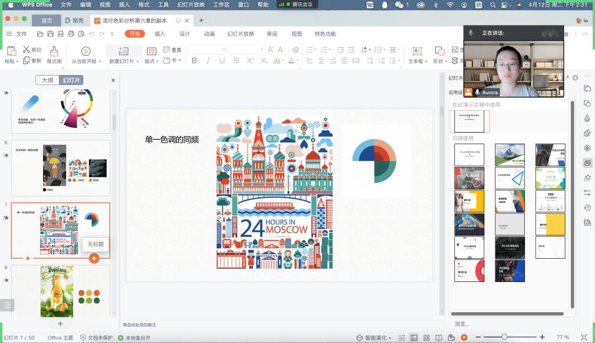Screen dimensions: 595x343
Task: Toggle bold formatting
Action: click(x=194, y=60)
